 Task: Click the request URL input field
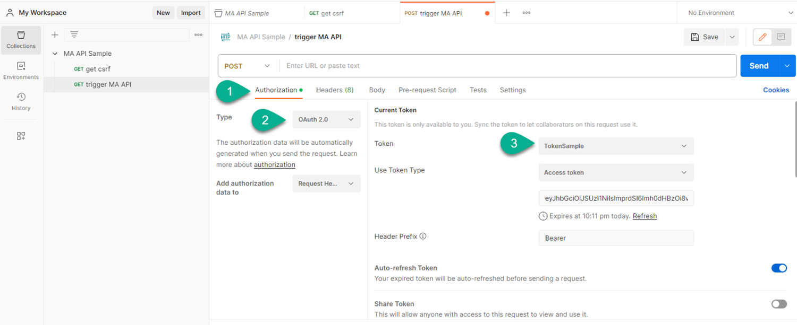tap(507, 66)
